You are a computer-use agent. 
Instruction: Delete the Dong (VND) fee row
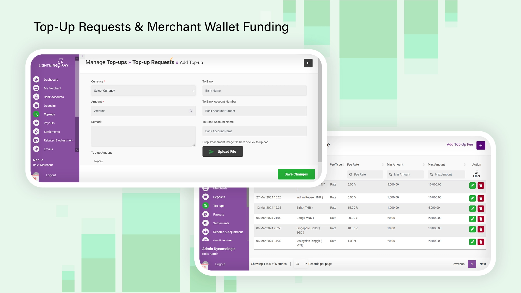coord(481,219)
